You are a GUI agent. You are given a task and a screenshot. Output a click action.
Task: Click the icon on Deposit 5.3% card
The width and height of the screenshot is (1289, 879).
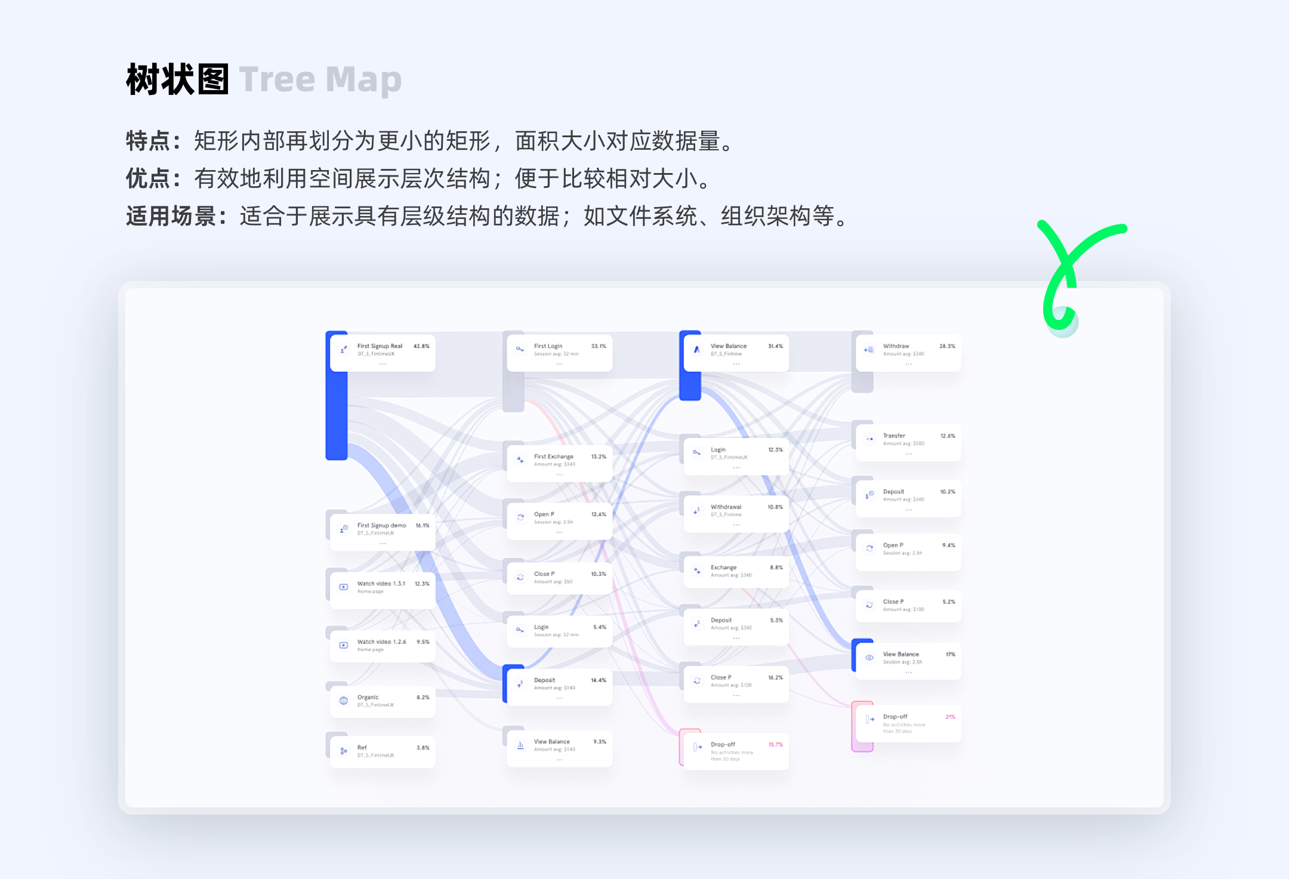tap(696, 624)
